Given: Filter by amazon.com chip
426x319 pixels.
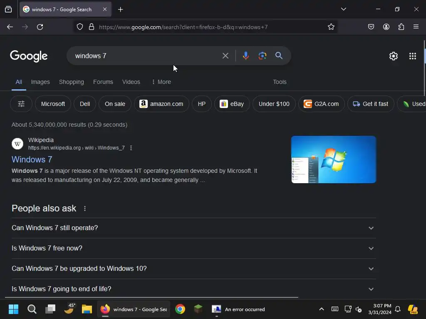Looking at the screenshot, I should tap(161, 104).
